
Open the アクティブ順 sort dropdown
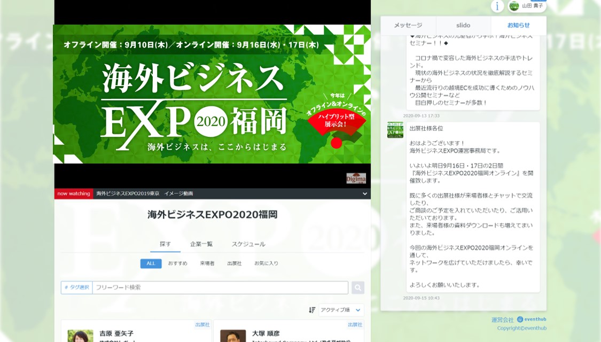(341, 310)
